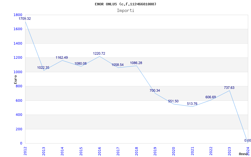The image size is (251, 157).
Task: Select the 2014 axis year
Action: [x=62, y=151]
